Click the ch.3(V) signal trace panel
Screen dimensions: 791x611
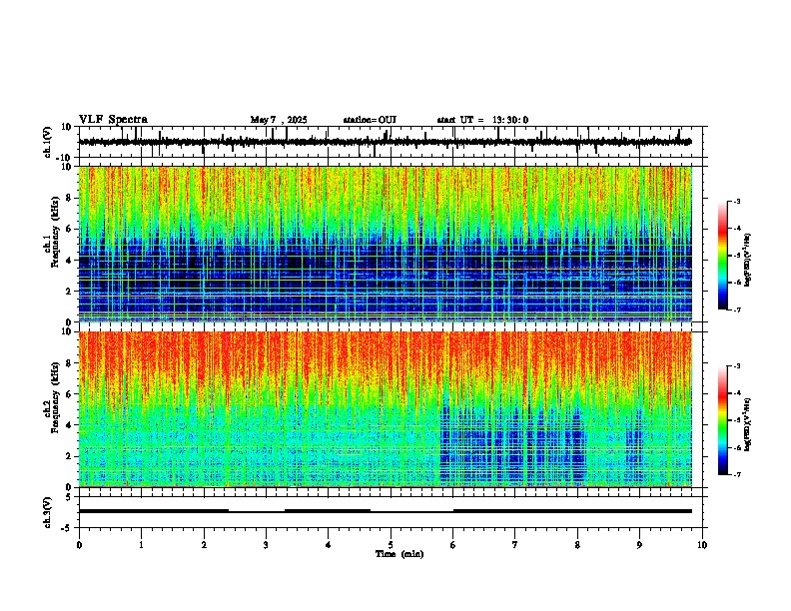coord(393,512)
